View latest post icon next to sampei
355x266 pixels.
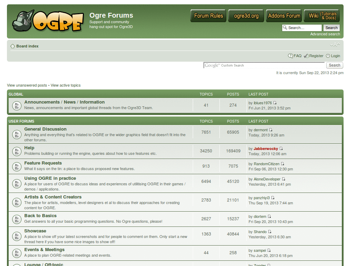[269, 250]
